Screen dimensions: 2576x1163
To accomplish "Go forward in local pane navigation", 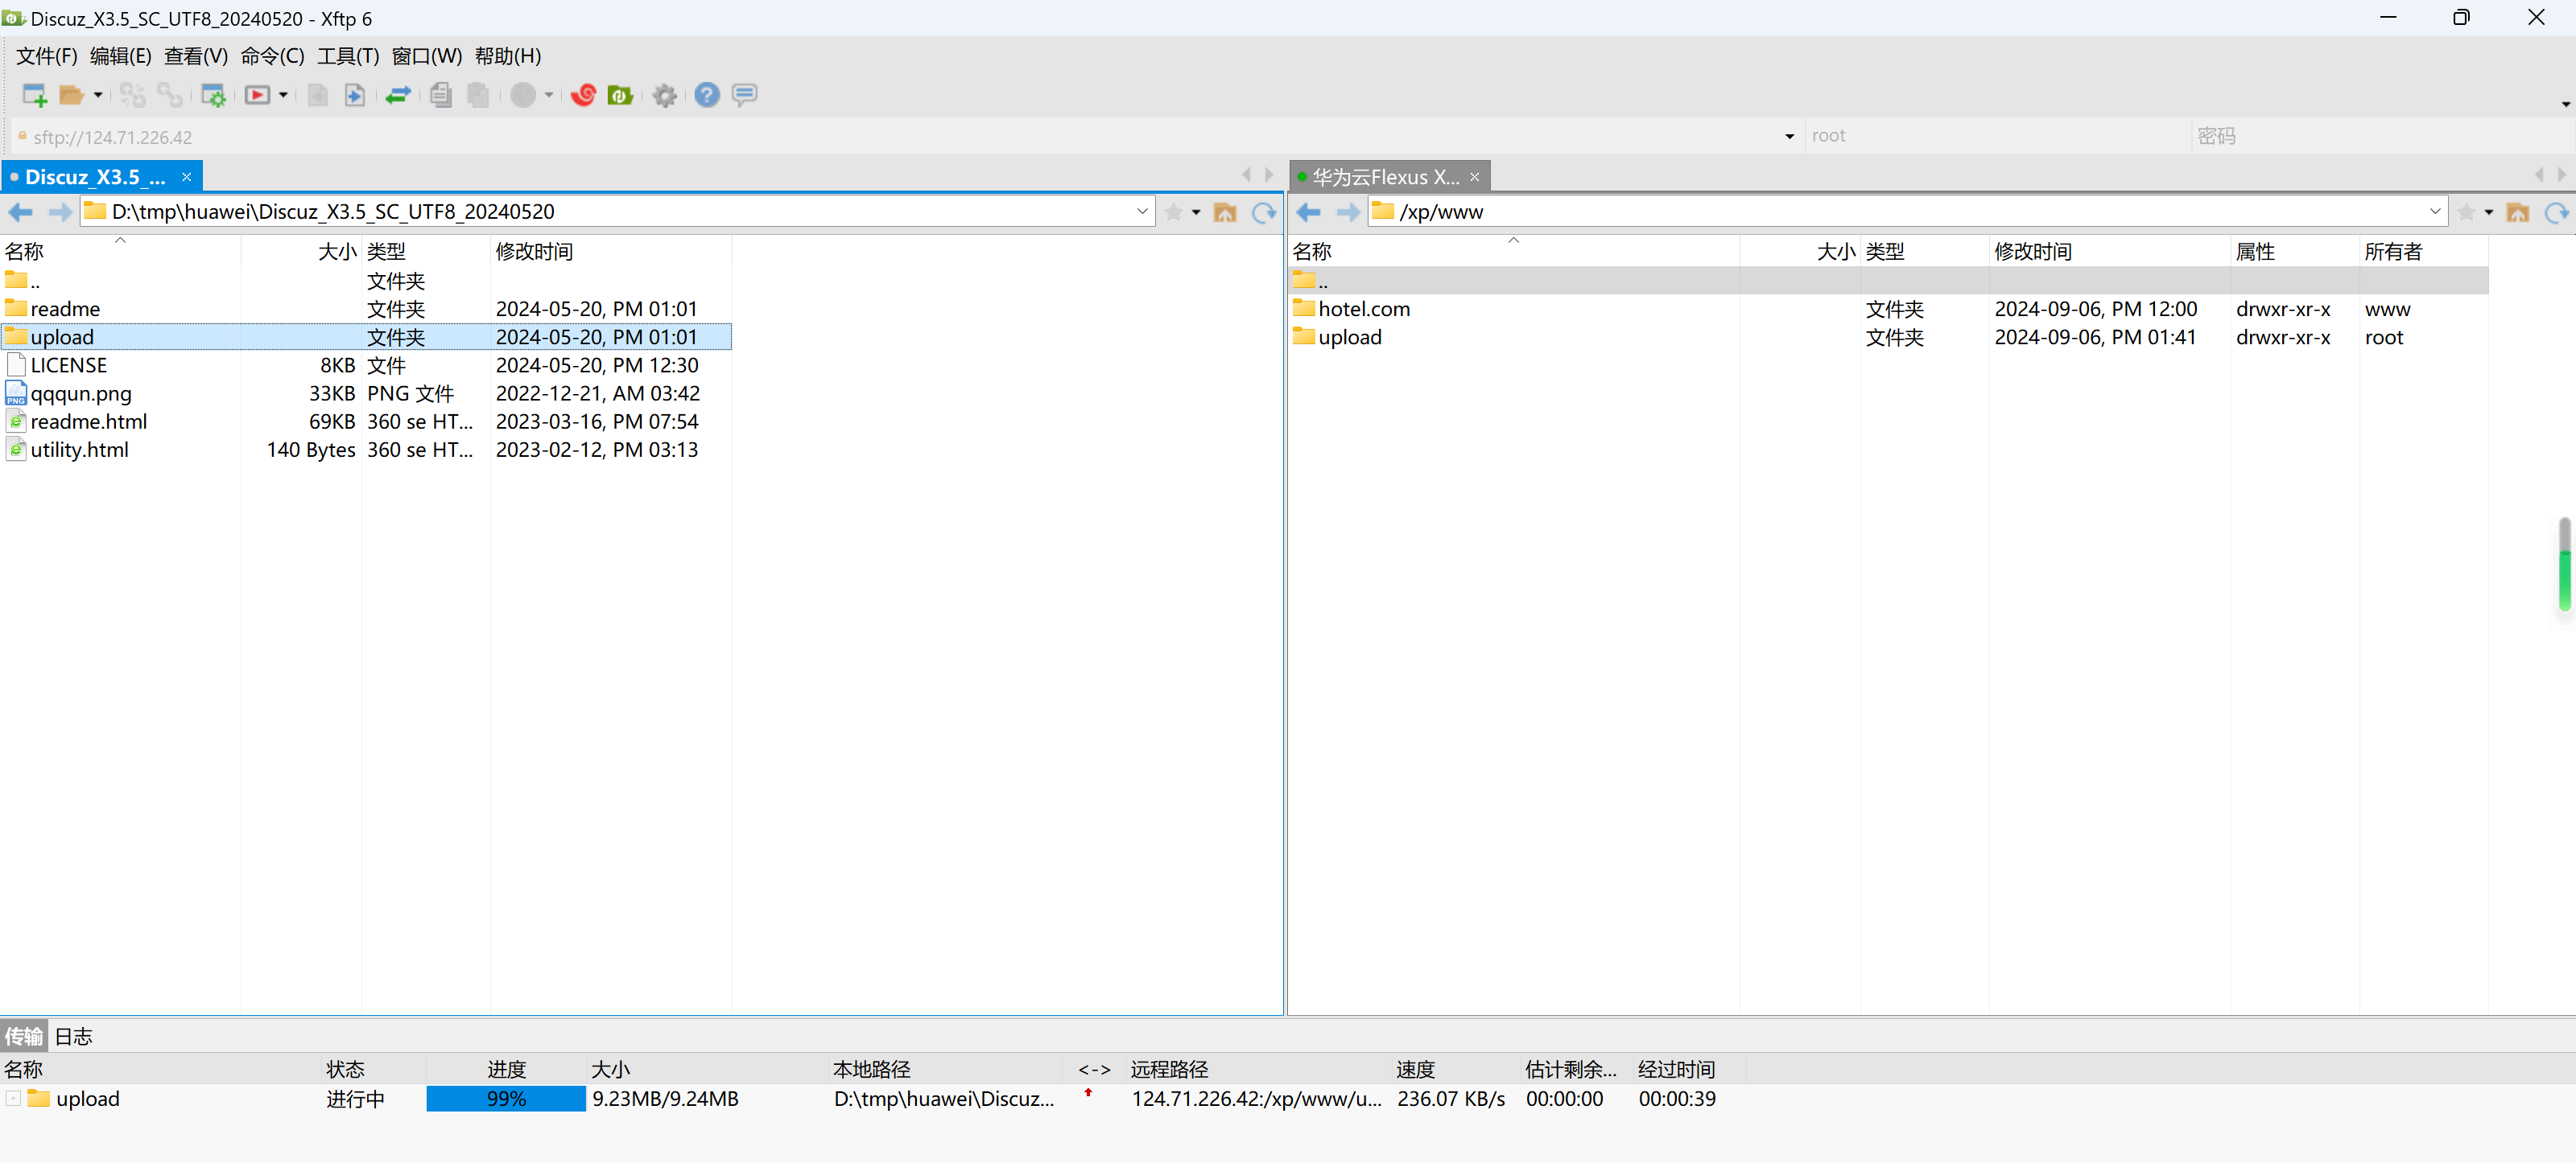I will 59,212.
